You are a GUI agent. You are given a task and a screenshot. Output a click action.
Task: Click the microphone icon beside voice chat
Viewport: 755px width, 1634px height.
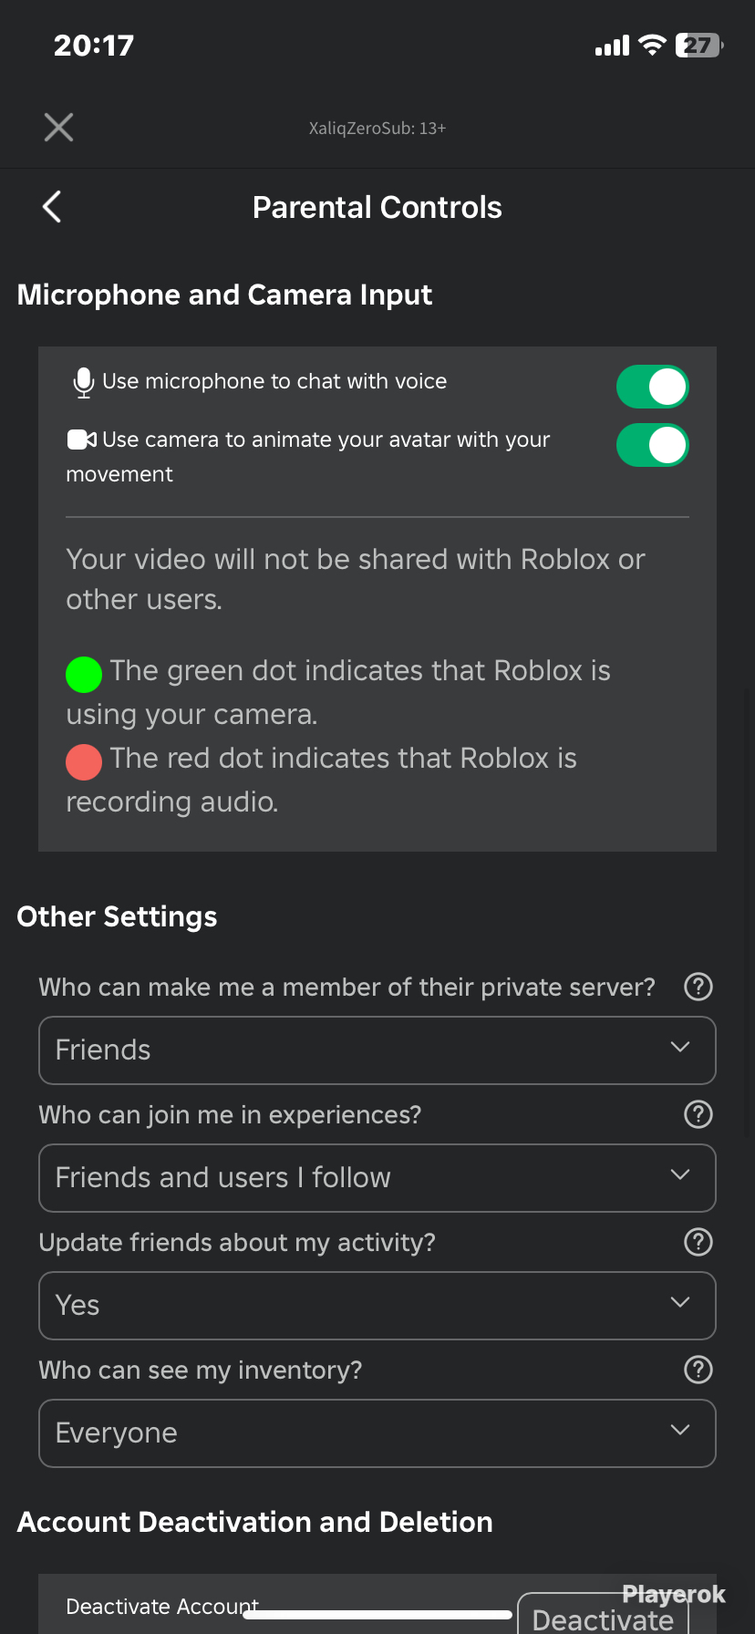click(83, 383)
